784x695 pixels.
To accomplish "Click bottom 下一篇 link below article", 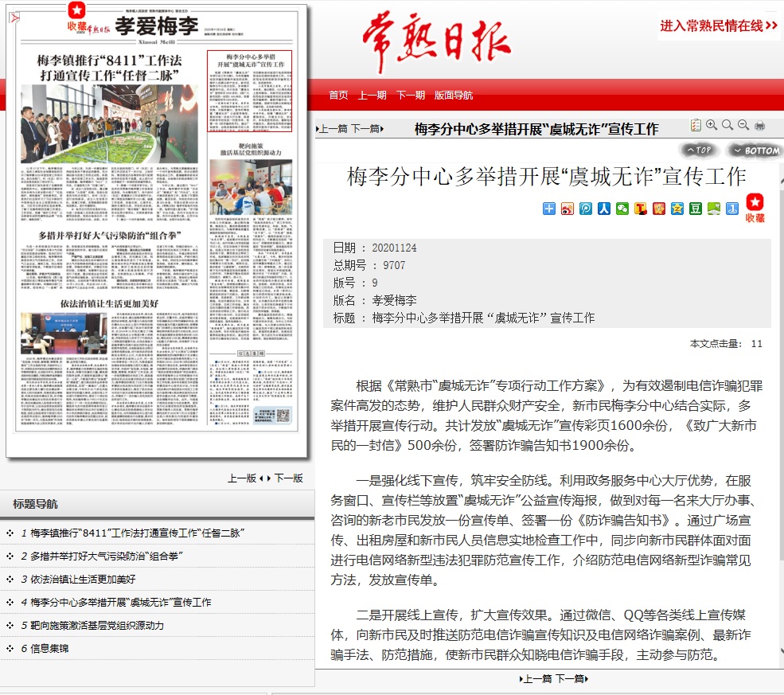I will pyautogui.click(x=571, y=678).
